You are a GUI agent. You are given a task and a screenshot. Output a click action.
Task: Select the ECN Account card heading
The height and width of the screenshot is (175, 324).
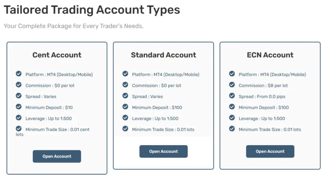point(270,55)
